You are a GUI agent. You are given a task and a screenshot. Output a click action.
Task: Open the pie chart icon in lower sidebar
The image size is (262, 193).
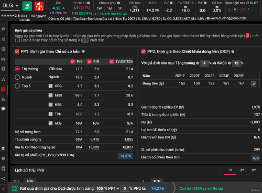click(x=3, y=158)
